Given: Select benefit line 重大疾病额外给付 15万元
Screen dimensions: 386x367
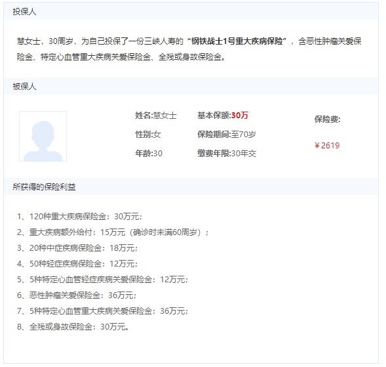Looking at the screenshot, I should pos(113,232).
